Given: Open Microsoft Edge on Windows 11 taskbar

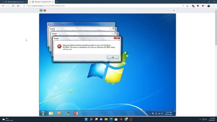Looking at the screenshot, I should (x=111, y=119).
